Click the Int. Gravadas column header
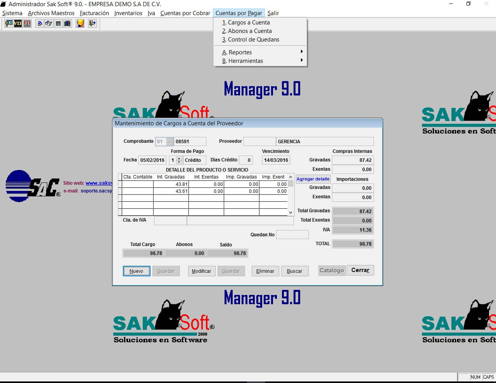This screenshot has height=383, width=496. pyautogui.click(x=171, y=177)
